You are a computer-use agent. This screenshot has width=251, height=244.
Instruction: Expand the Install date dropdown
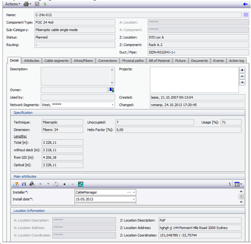(x=134, y=199)
